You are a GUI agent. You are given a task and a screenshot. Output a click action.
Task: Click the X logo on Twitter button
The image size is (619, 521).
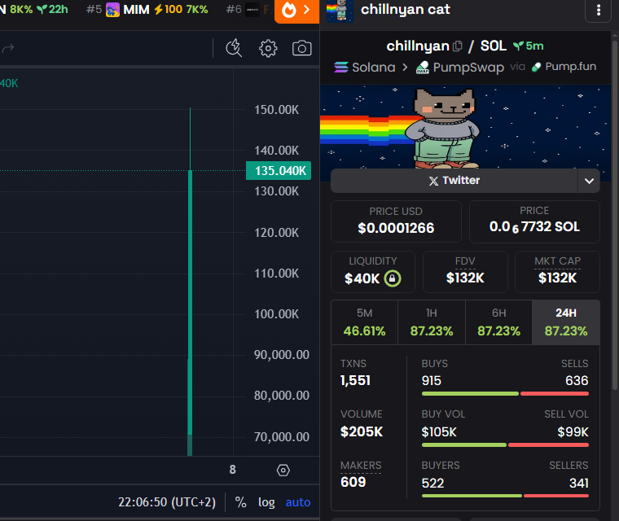click(x=433, y=181)
